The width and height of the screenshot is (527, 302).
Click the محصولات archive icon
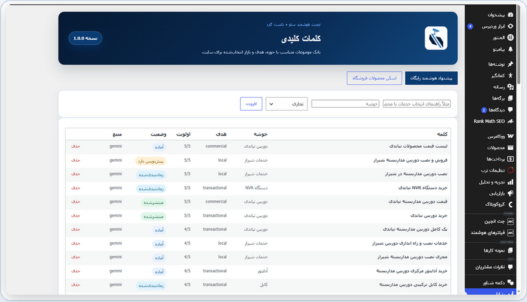(510, 147)
